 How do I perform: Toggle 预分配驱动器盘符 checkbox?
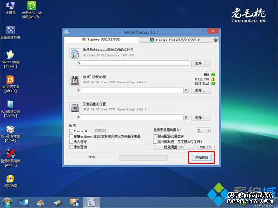click(x=156, y=136)
